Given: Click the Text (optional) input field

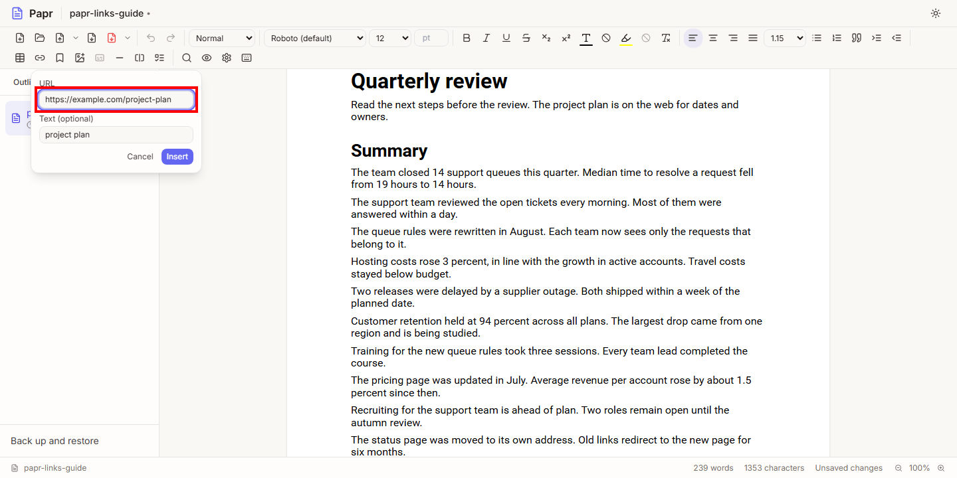Looking at the screenshot, I should (x=116, y=135).
